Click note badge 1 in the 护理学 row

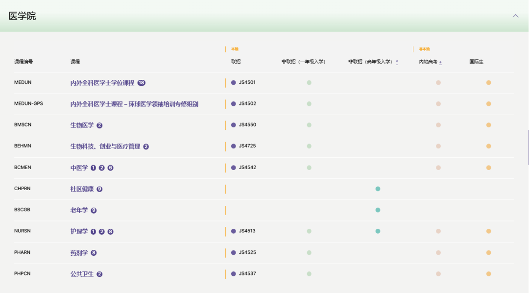click(93, 232)
